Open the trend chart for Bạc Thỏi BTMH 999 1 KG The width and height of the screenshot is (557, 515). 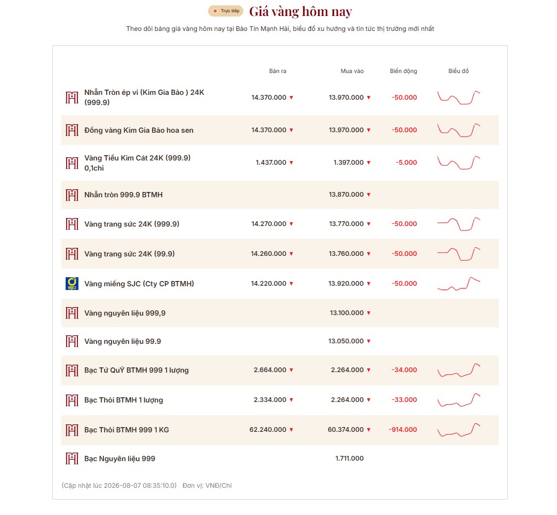click(x=459, y=430)
